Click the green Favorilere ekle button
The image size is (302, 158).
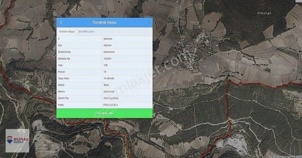click(105, 113)
